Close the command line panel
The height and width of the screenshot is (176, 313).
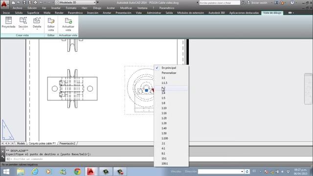click(2, 152)
